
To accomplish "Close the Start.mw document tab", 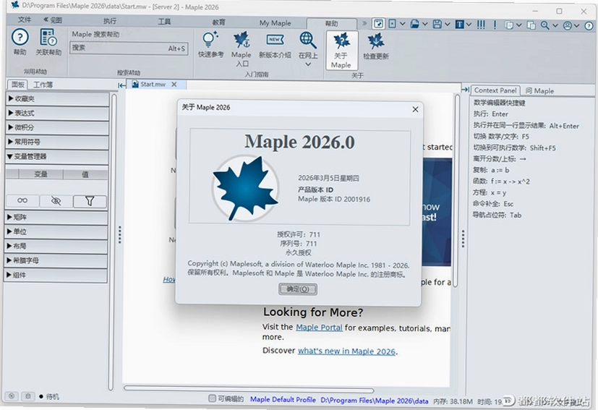I will (174, 85).
